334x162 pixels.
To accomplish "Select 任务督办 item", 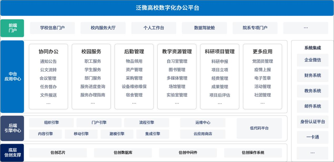I will tap(48, 87).
